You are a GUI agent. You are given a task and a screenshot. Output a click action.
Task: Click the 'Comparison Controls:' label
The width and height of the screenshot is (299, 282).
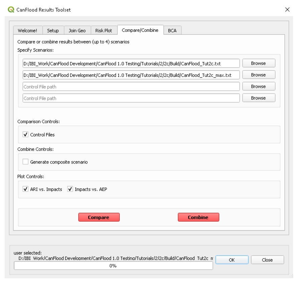pos(38,122)
